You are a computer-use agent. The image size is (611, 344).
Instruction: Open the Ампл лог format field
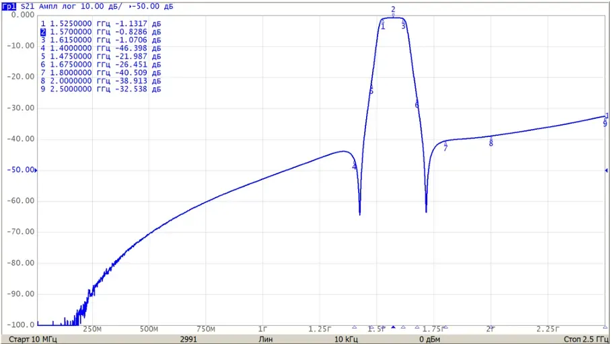tap(58, 6)
